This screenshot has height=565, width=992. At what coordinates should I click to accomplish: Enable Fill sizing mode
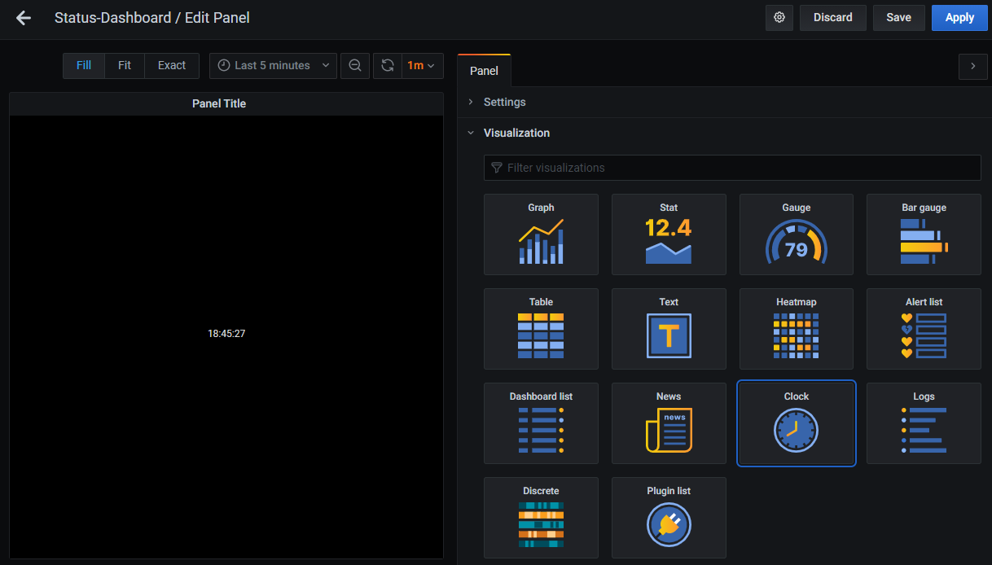[83, 65]
